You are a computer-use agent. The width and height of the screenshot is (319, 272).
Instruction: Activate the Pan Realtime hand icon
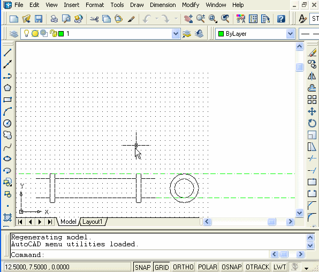188,19
